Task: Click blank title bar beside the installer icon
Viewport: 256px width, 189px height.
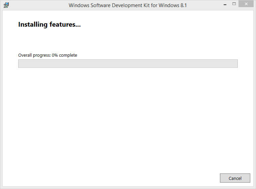Action: tap(34, 5)
